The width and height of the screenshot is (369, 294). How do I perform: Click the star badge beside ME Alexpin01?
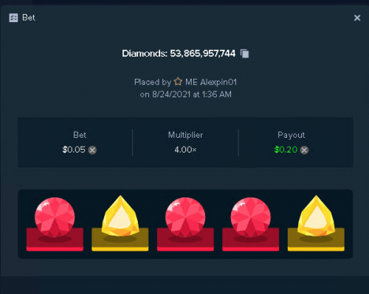pos(178,82)
